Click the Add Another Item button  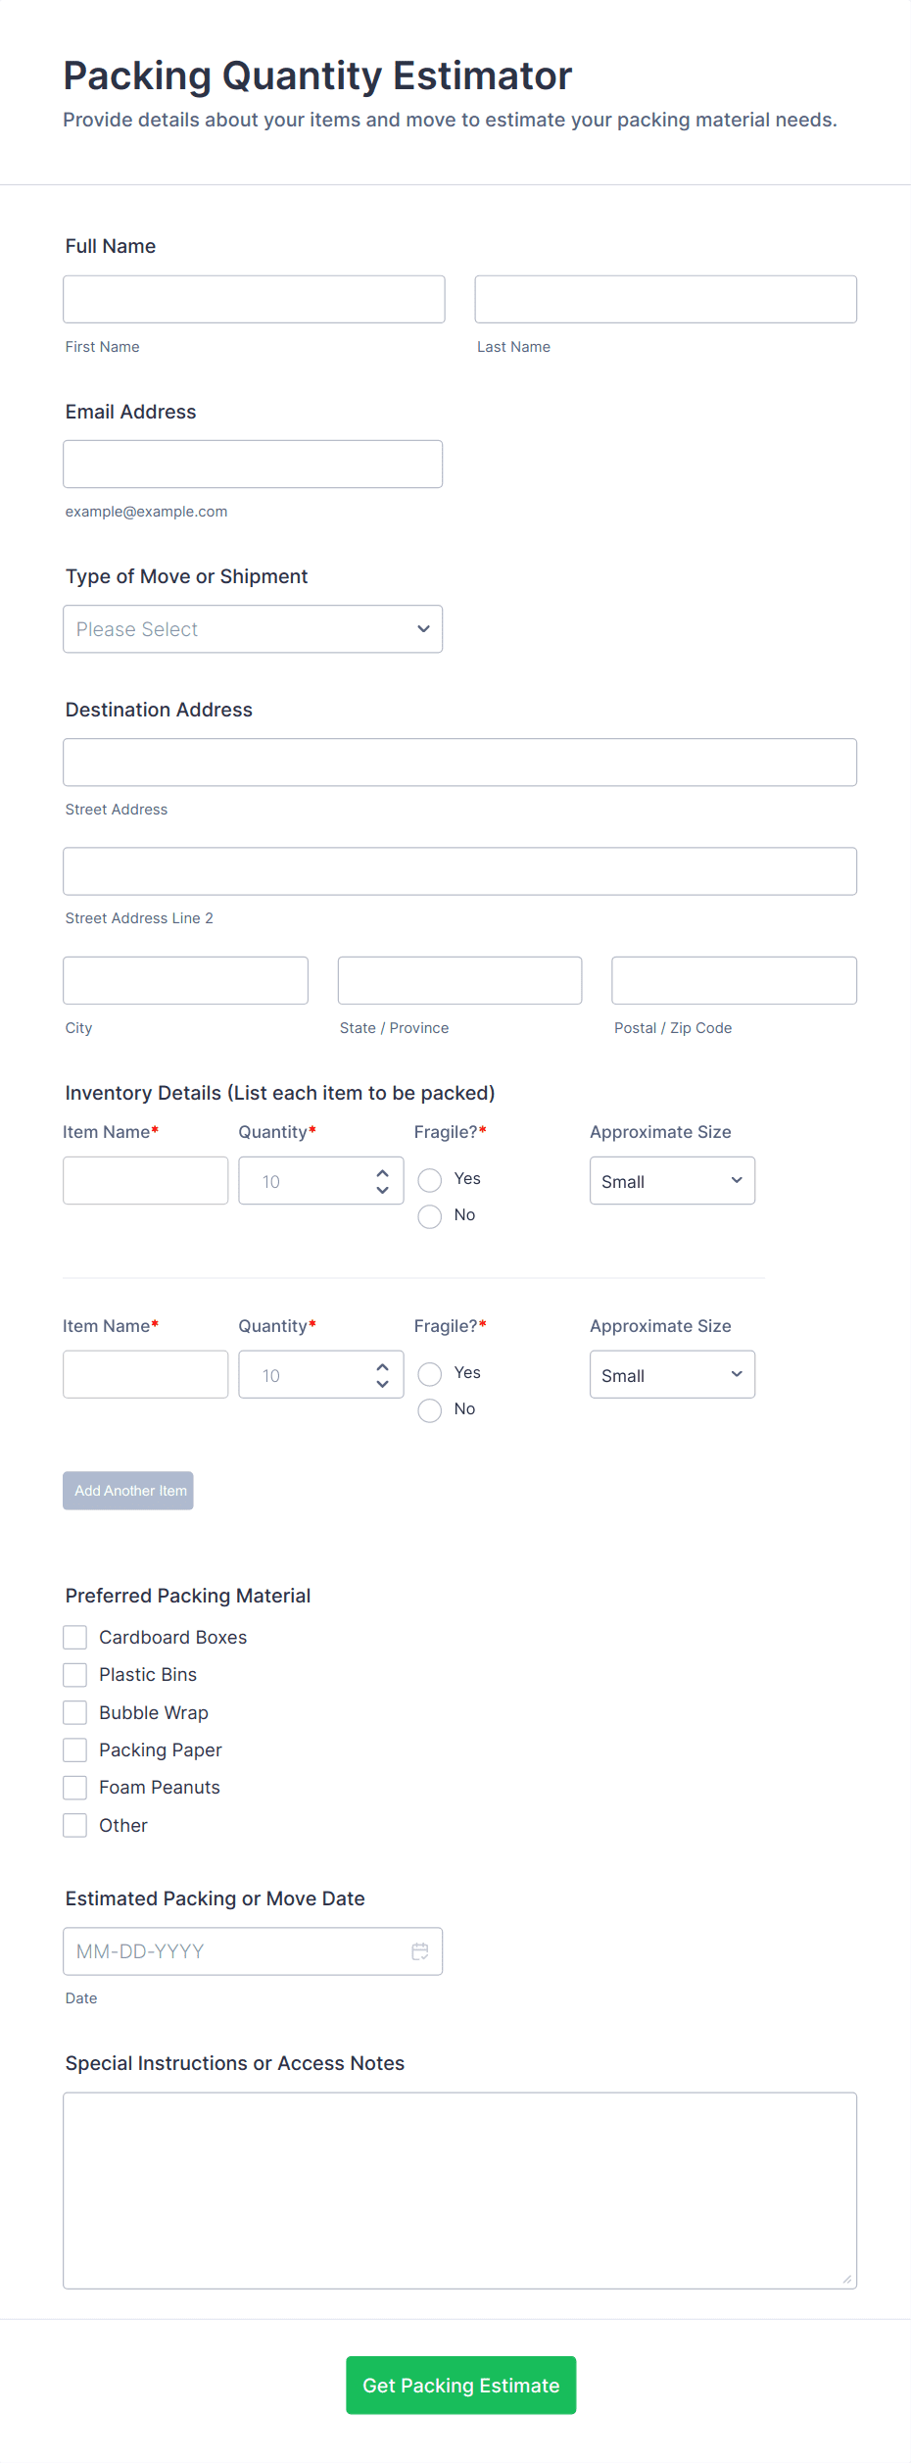(128, 1490)
